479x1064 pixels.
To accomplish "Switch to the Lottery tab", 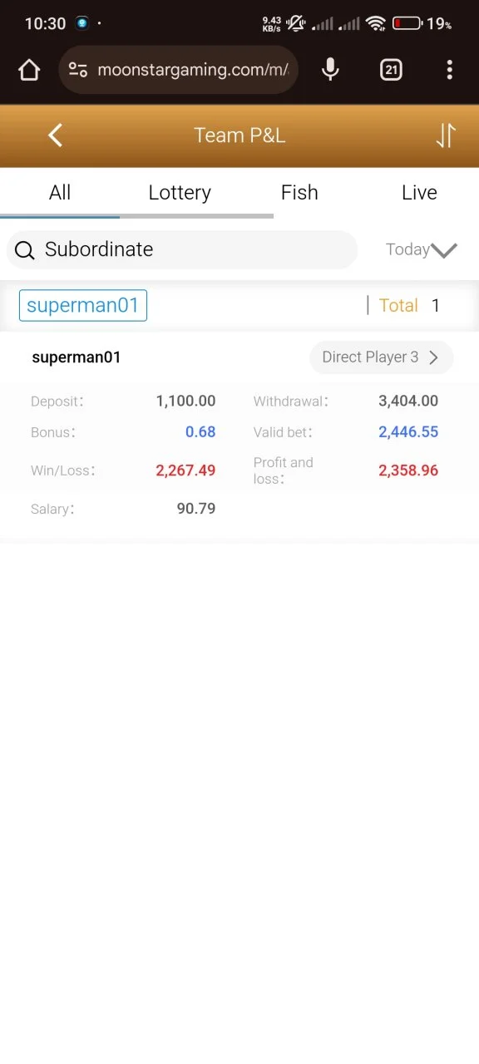I will click(180, 193).
